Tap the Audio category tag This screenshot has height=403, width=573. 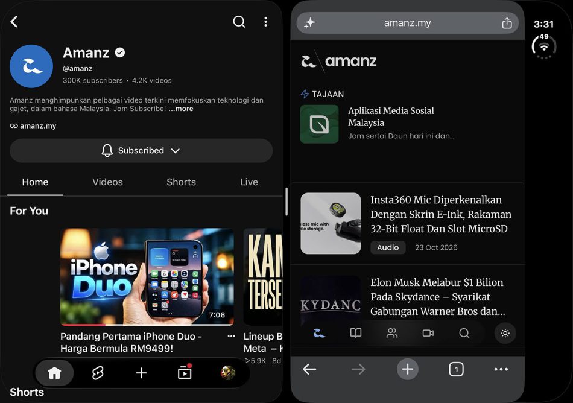click(388, 247)
